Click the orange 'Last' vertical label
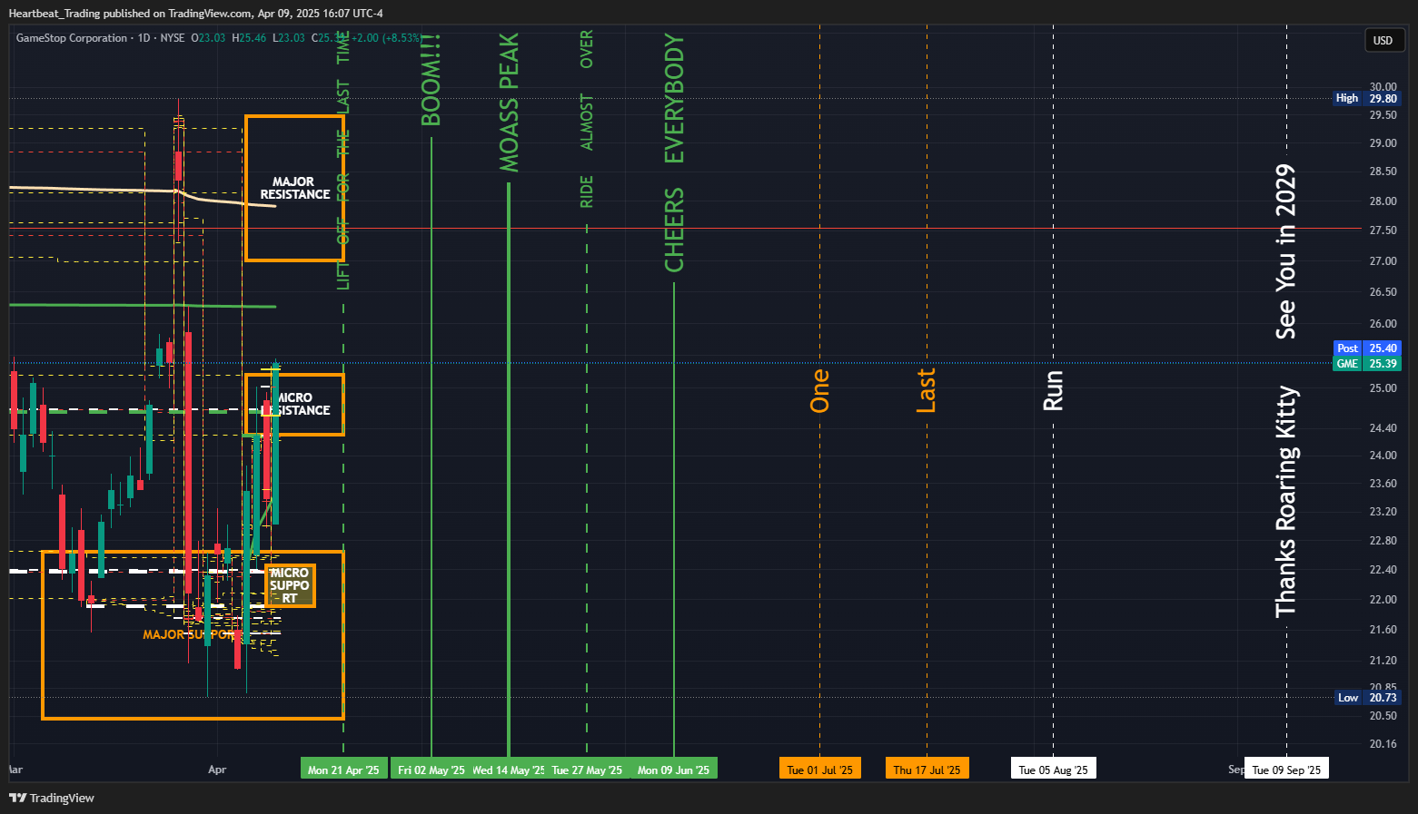Image resolution: width=1418 pixels, height=814 pixels. coord(926,390)
